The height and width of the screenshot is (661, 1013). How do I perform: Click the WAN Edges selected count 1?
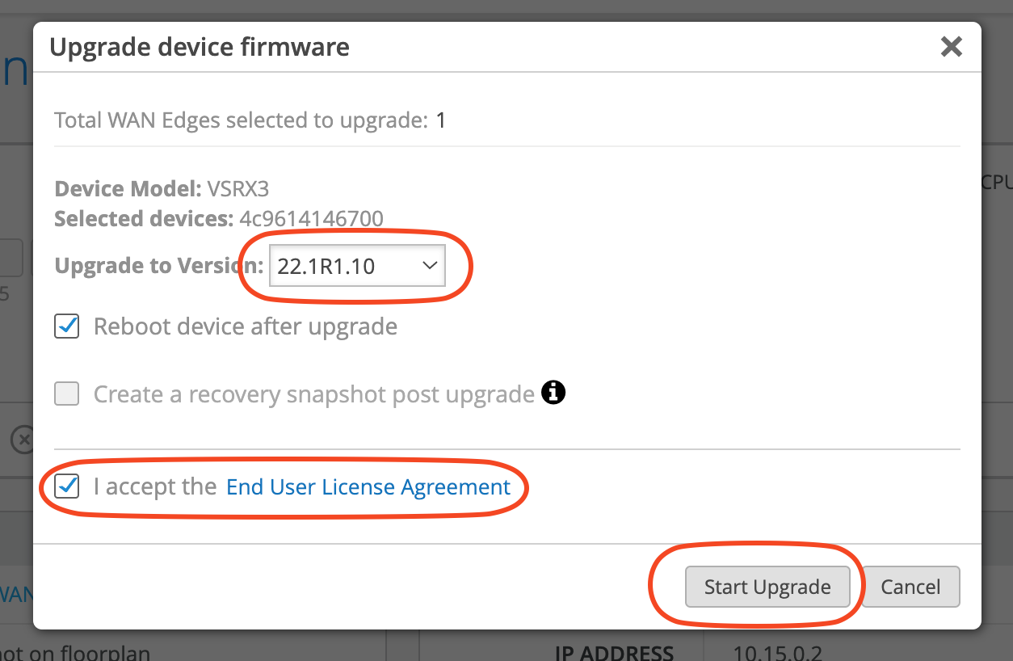441,121
